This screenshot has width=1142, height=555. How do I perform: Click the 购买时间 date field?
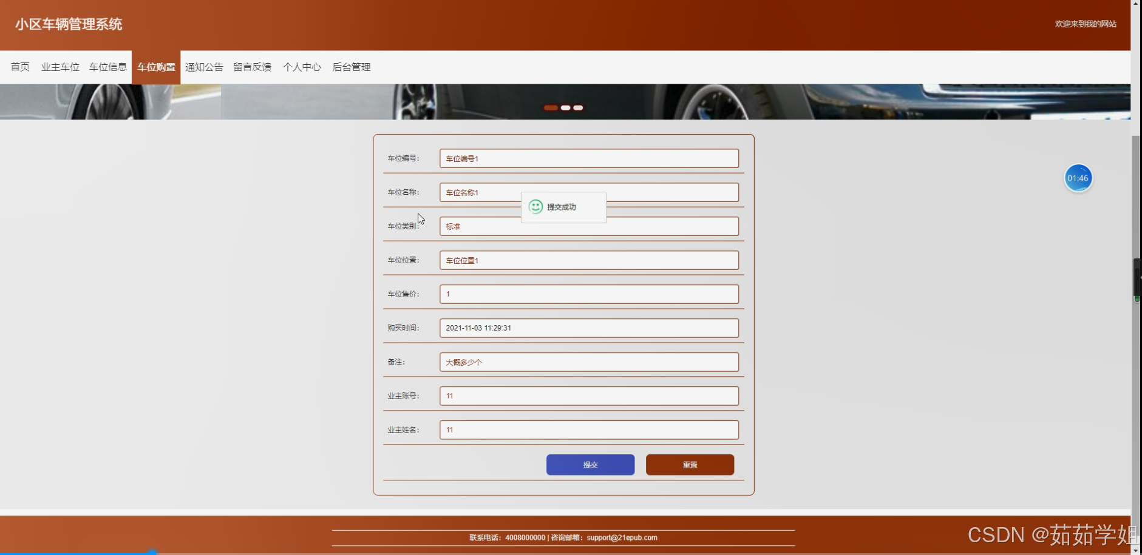588,328
